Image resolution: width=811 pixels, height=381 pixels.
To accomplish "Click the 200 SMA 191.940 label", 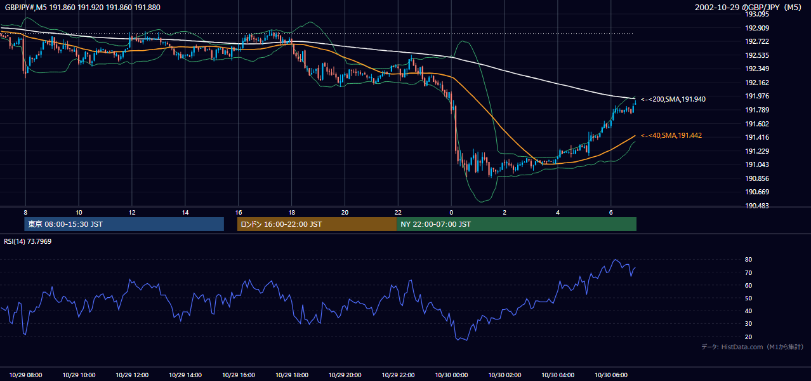I will click(673, 99).
